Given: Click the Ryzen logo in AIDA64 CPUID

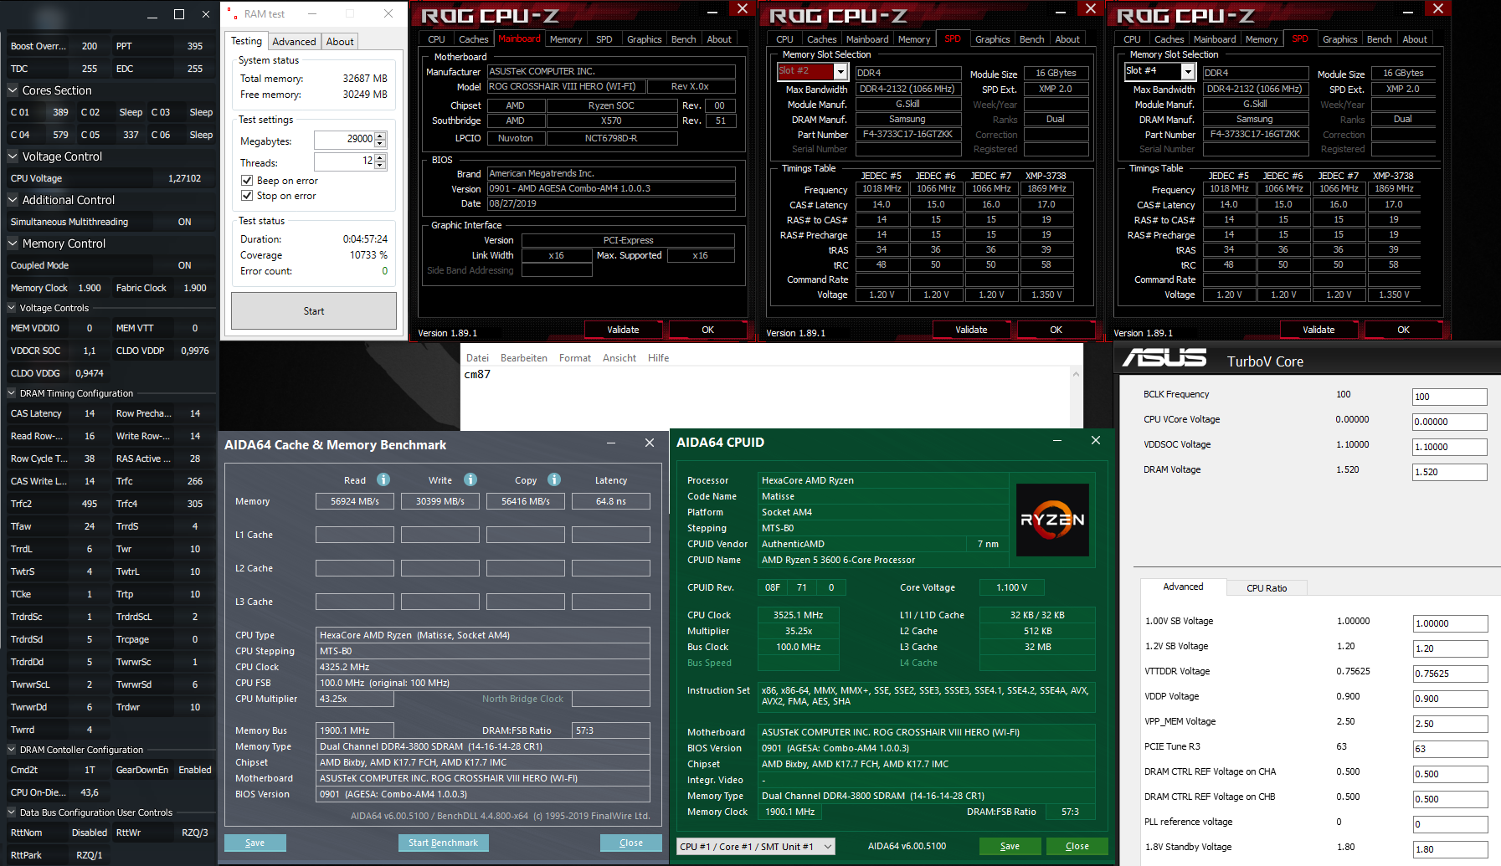Looking at the screenshot, I should click(x=1052, y=520).
